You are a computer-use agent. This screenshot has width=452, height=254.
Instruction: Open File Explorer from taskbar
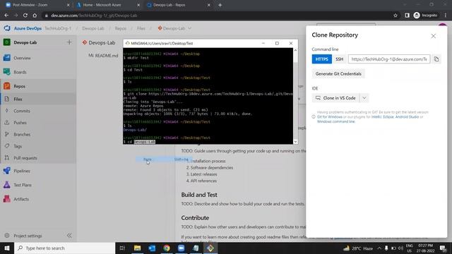(137, 248)
